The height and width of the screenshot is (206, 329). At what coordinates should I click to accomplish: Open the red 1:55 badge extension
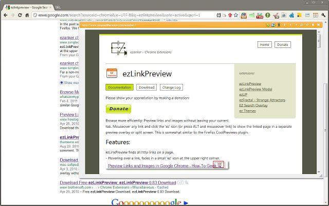[x=260, y=15]
